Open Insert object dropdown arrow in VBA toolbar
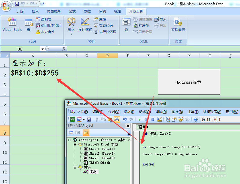Image resolution: width=240 pixels, height=184 pixels. coord(84,120)
